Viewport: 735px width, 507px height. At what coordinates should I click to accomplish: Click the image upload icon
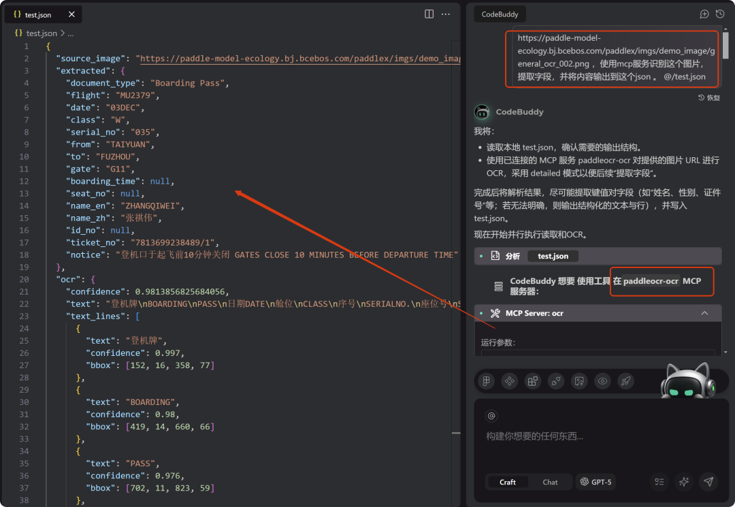(579, 381)
